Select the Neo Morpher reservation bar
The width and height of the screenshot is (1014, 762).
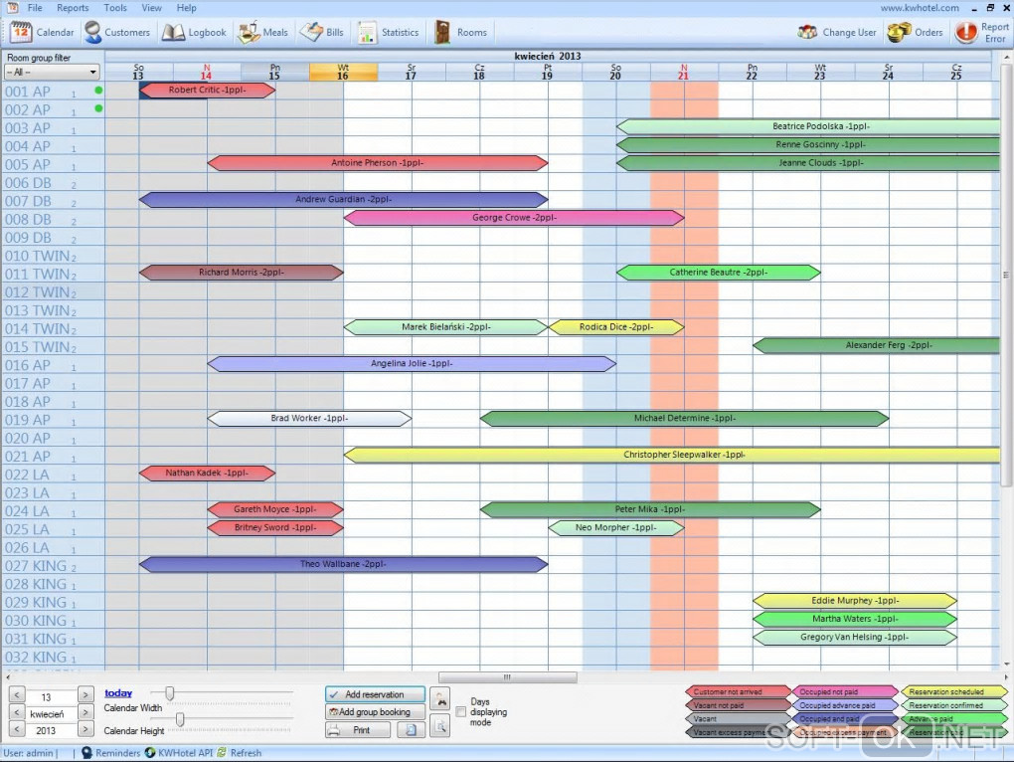pos(616,528)
